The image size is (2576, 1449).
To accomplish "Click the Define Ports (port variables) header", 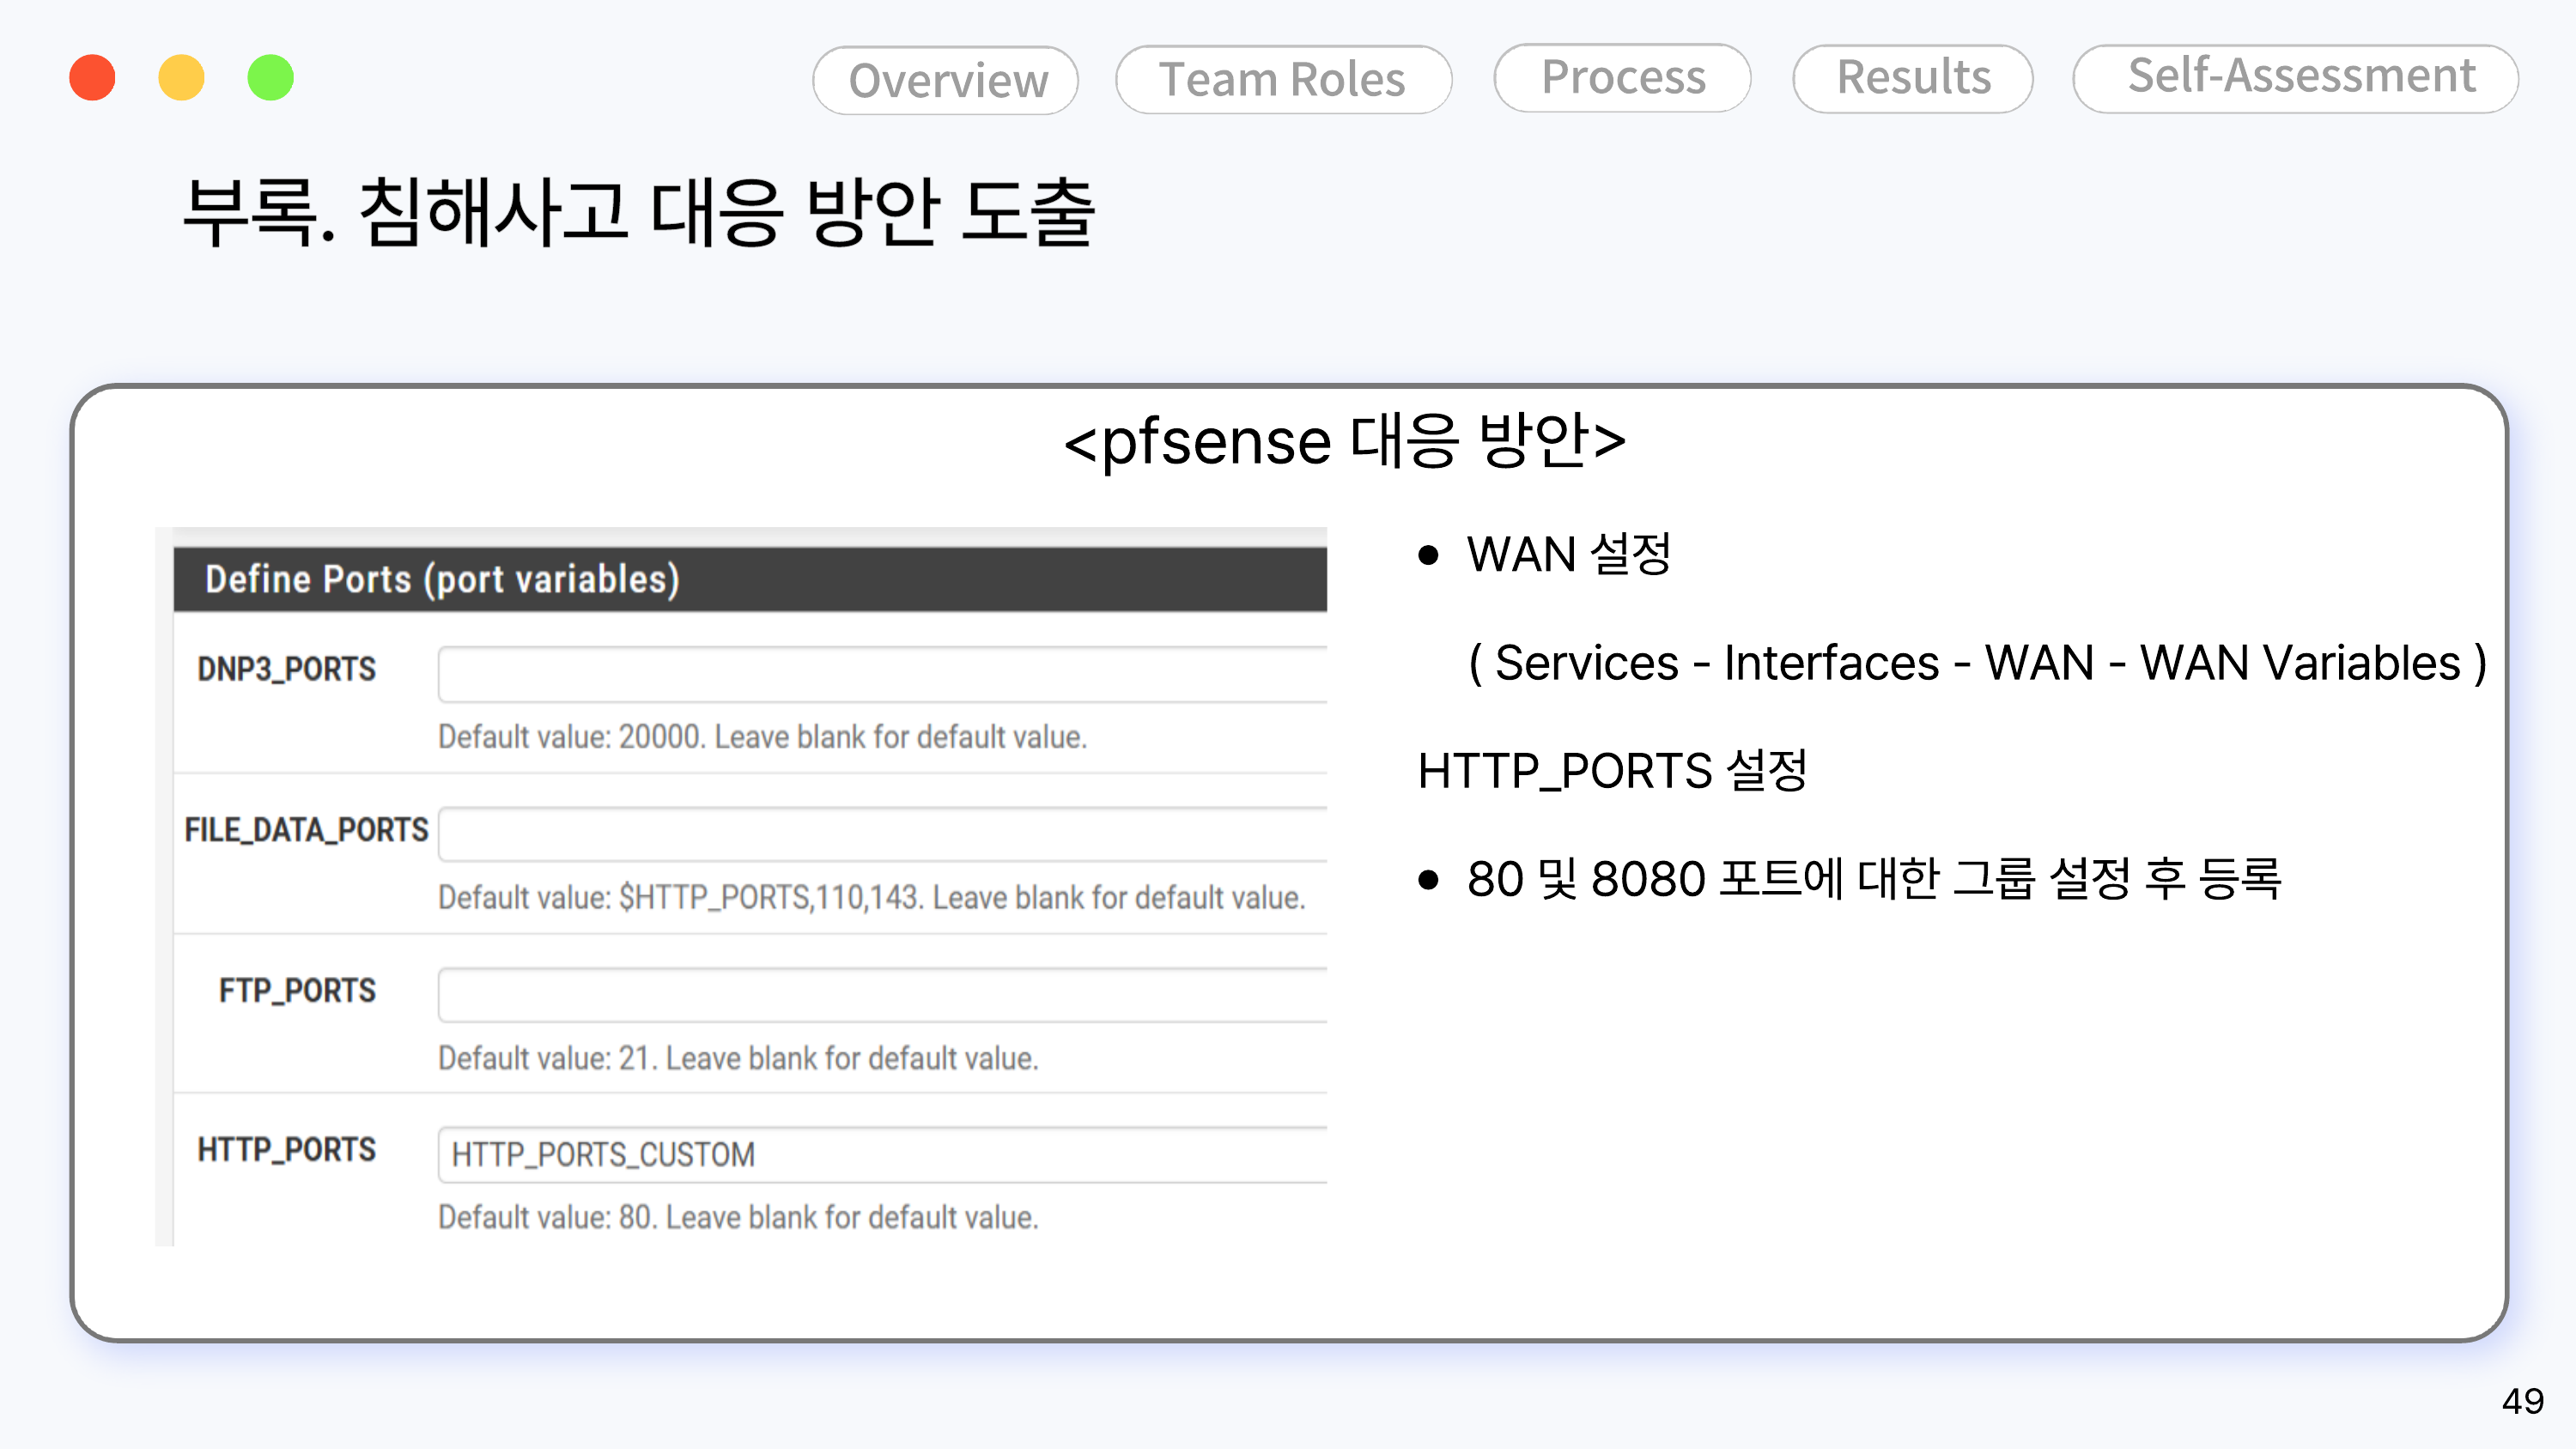I will point(750,580).
